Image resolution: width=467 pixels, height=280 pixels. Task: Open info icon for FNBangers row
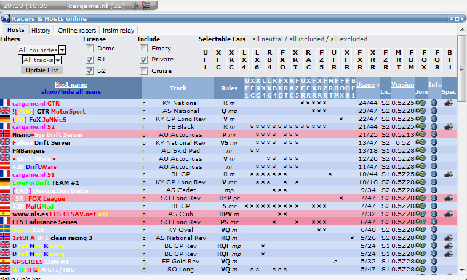434,150
